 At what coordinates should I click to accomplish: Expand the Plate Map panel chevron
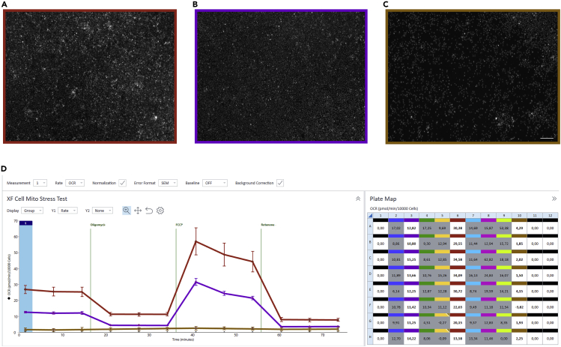coord(554,199)
